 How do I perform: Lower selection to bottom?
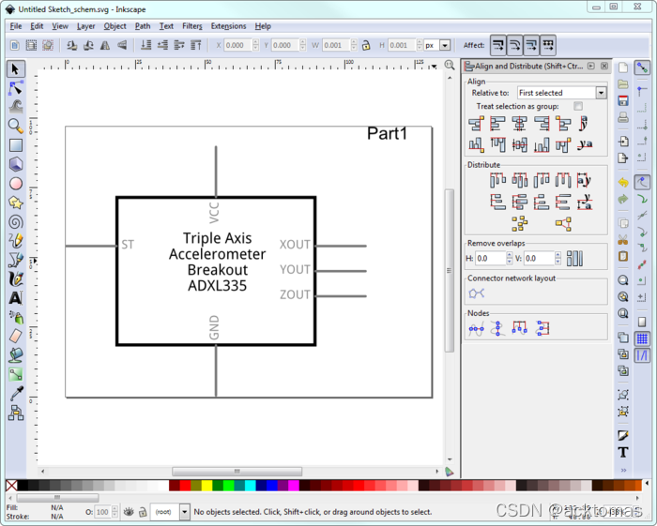click(x=145, y=45)
